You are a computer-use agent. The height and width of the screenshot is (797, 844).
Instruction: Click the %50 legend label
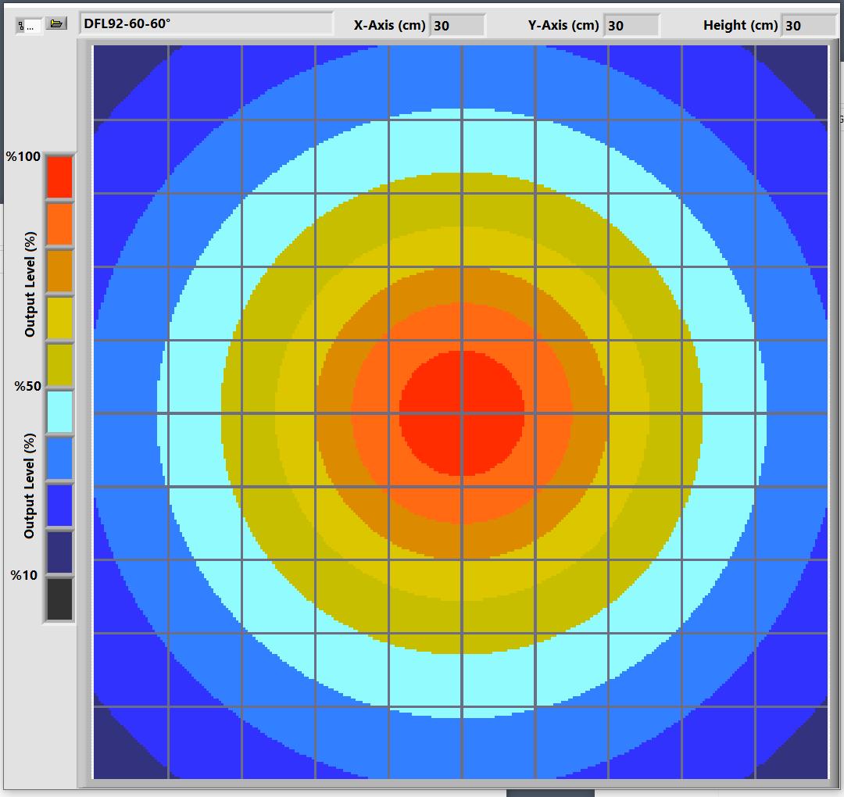coord(28,387)
